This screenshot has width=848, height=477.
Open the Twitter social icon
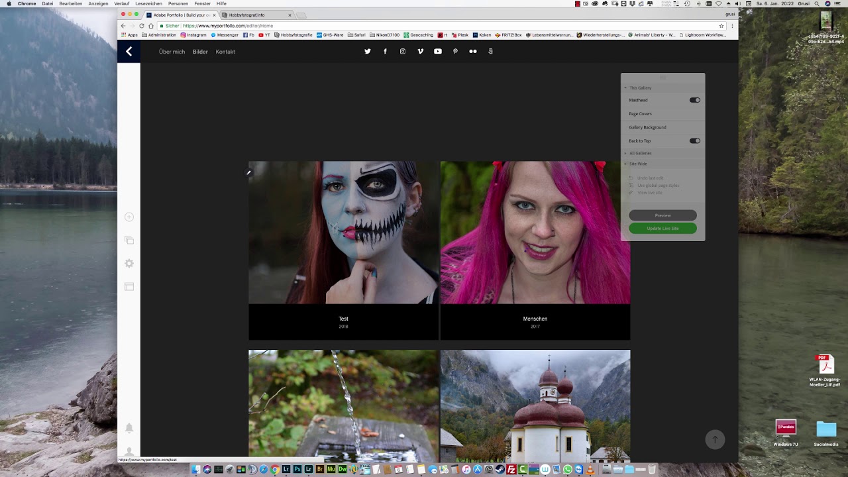pyautogui.click(x=368, y=52)
